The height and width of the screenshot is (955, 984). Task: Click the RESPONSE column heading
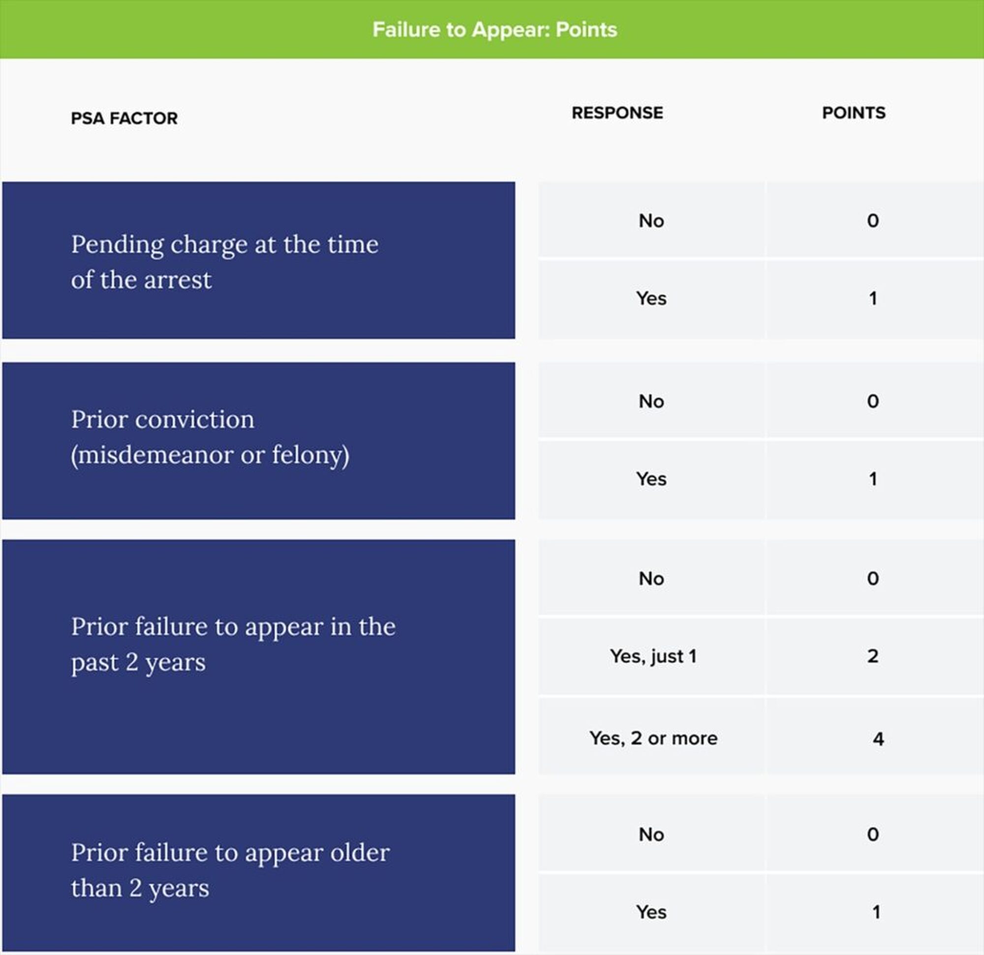pyautogui.click(x=617, y=113)
